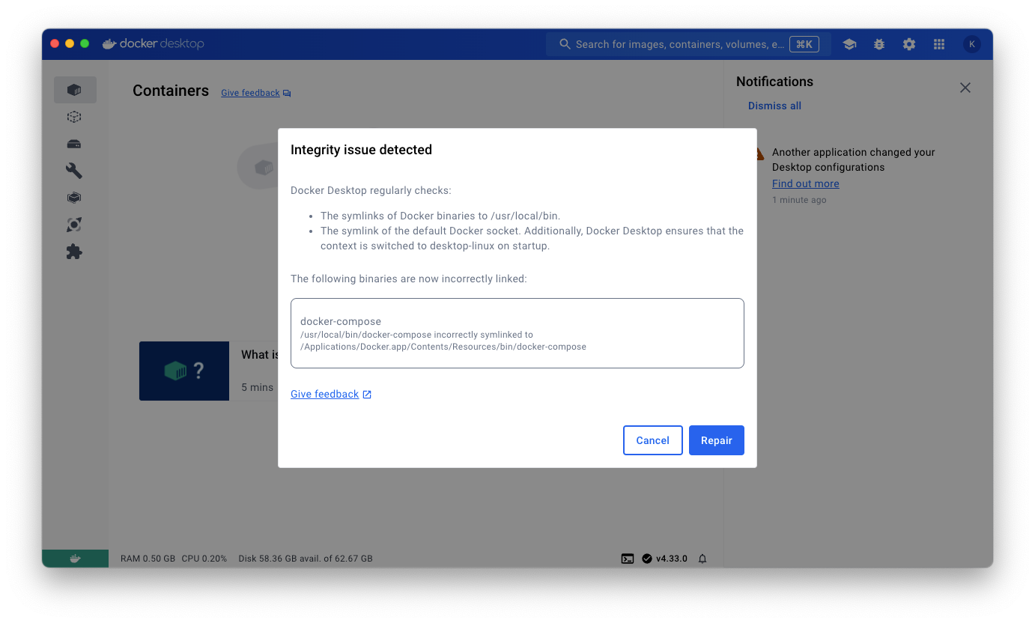
Task: Dismiss all notifications
Action: 774,106
